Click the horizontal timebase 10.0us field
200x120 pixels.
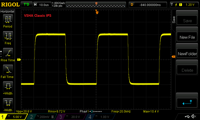(42, 5)
